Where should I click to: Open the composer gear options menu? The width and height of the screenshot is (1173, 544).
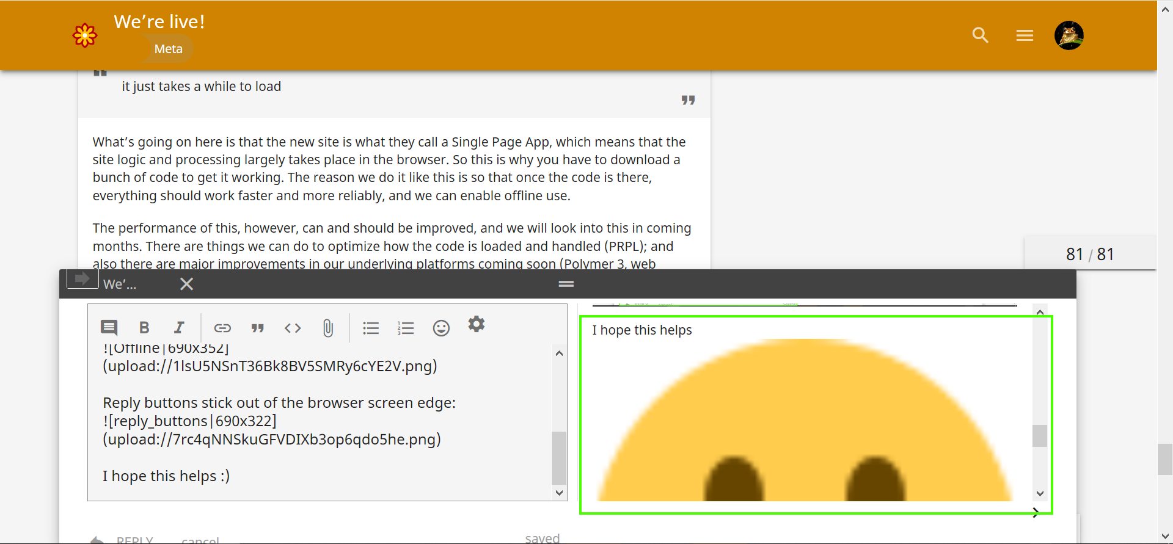tap(477, 324)
